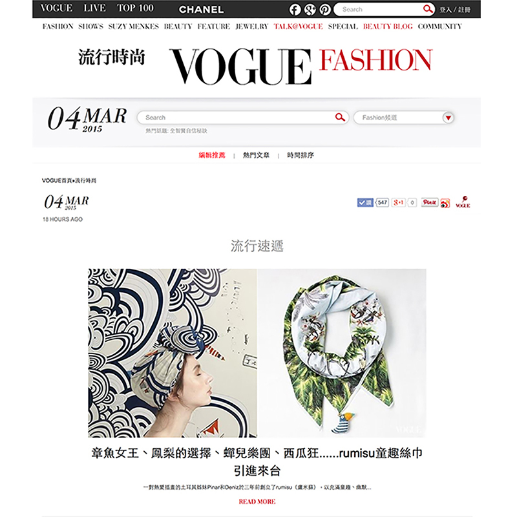This screenshot has width=517, height=517.
Task: Share article on Weibo icon
Action: point(445,203)
